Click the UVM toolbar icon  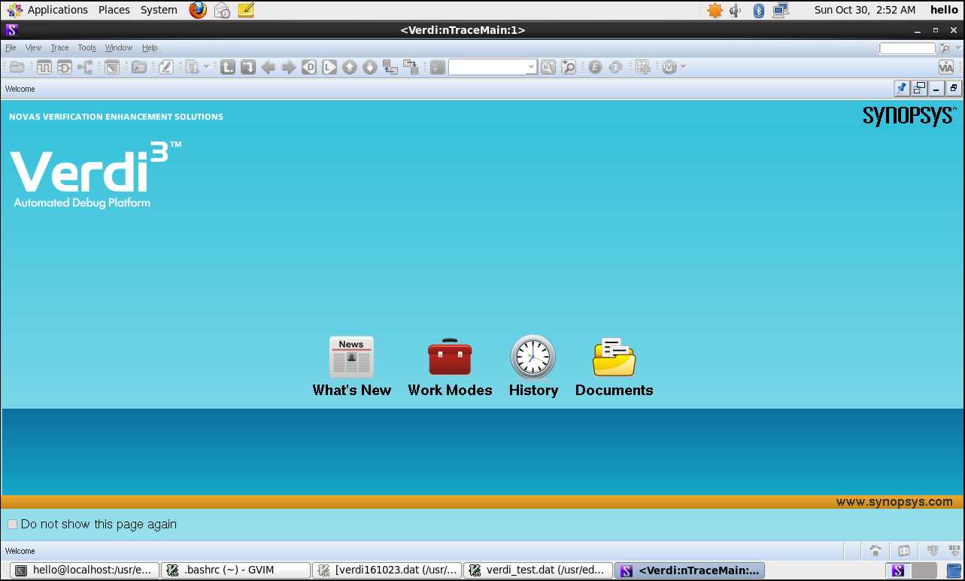[x=669, y=67]
